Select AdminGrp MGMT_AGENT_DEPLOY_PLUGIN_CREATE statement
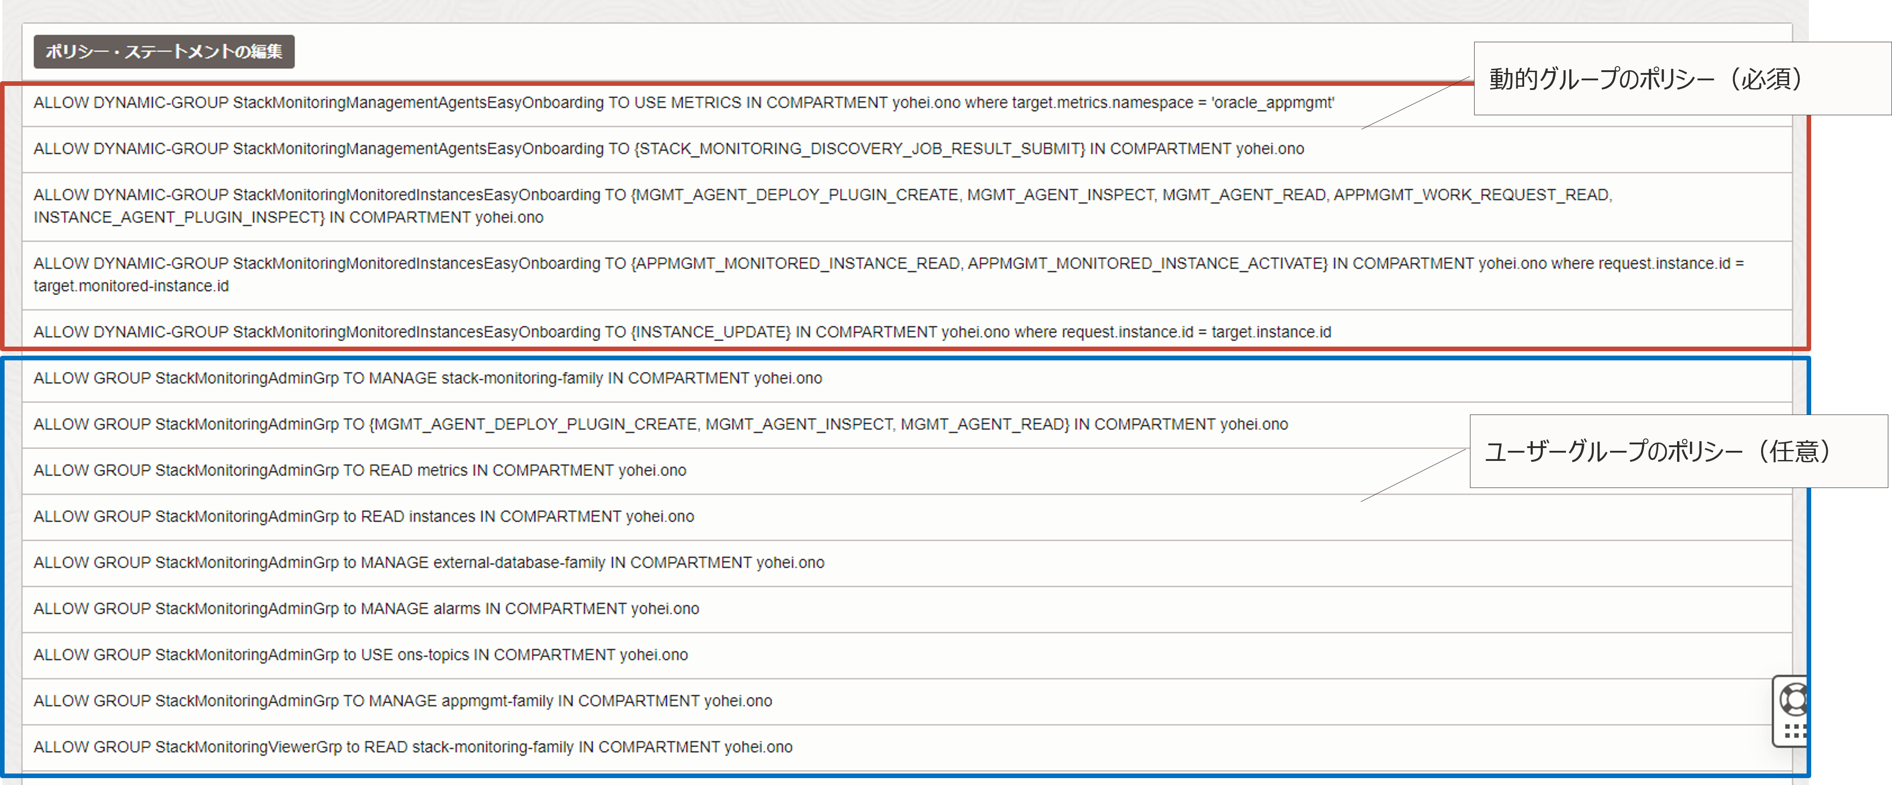1892x785 pixels. [x=660, y=425]
